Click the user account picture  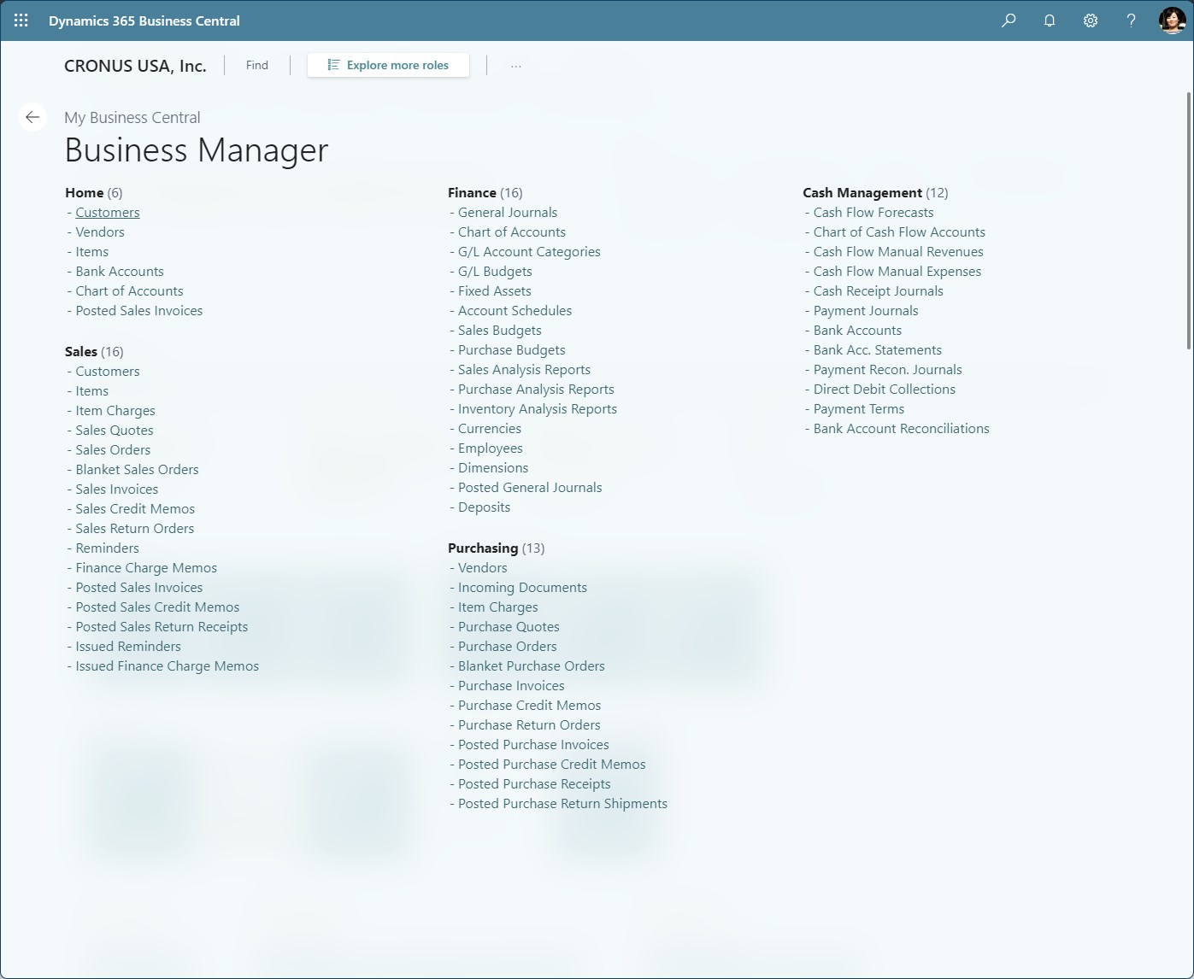(x=1170, y=21)
